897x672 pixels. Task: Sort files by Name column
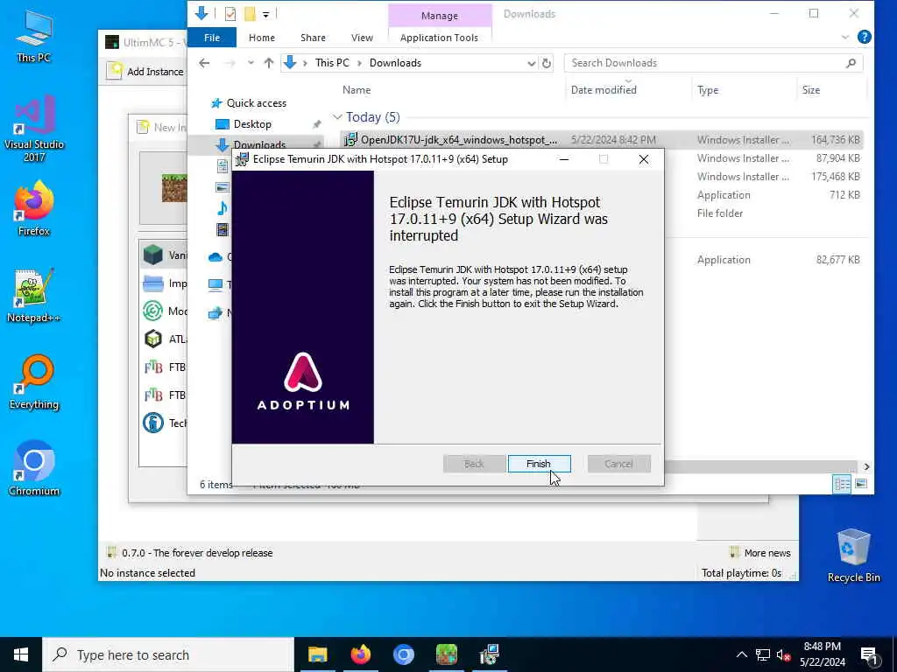pyautogui.click(x=357, y=90)
